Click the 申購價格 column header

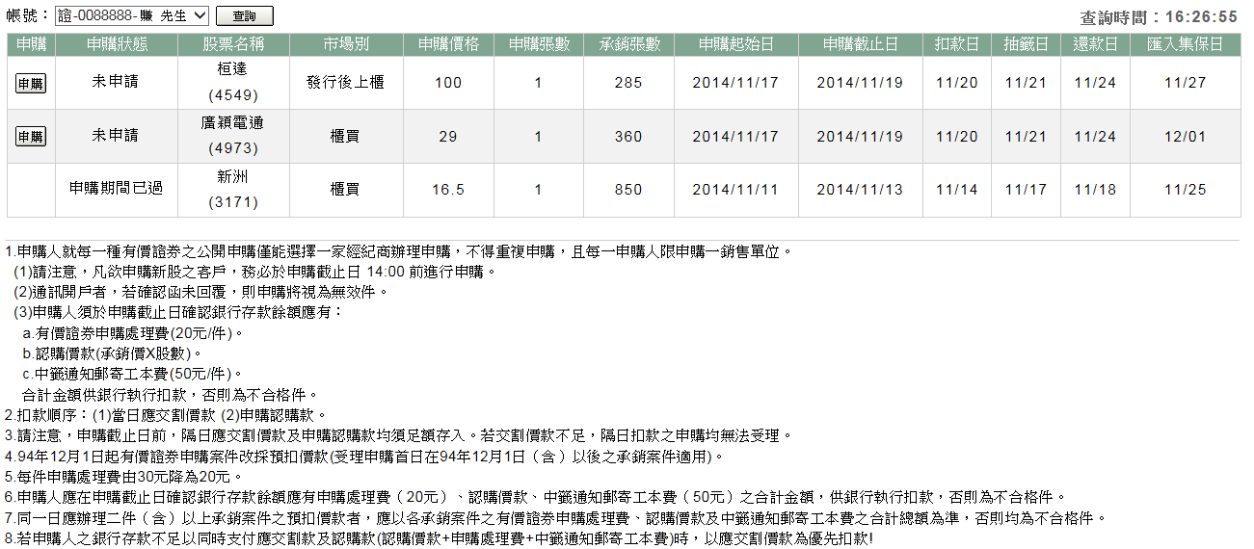point(448,45)
